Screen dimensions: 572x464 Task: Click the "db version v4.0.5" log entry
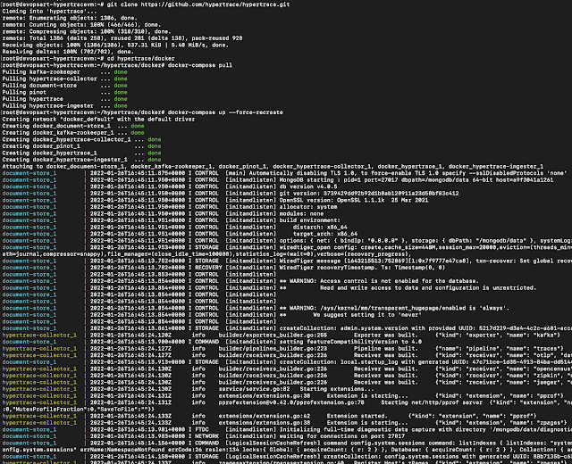(x=170, y=186)
